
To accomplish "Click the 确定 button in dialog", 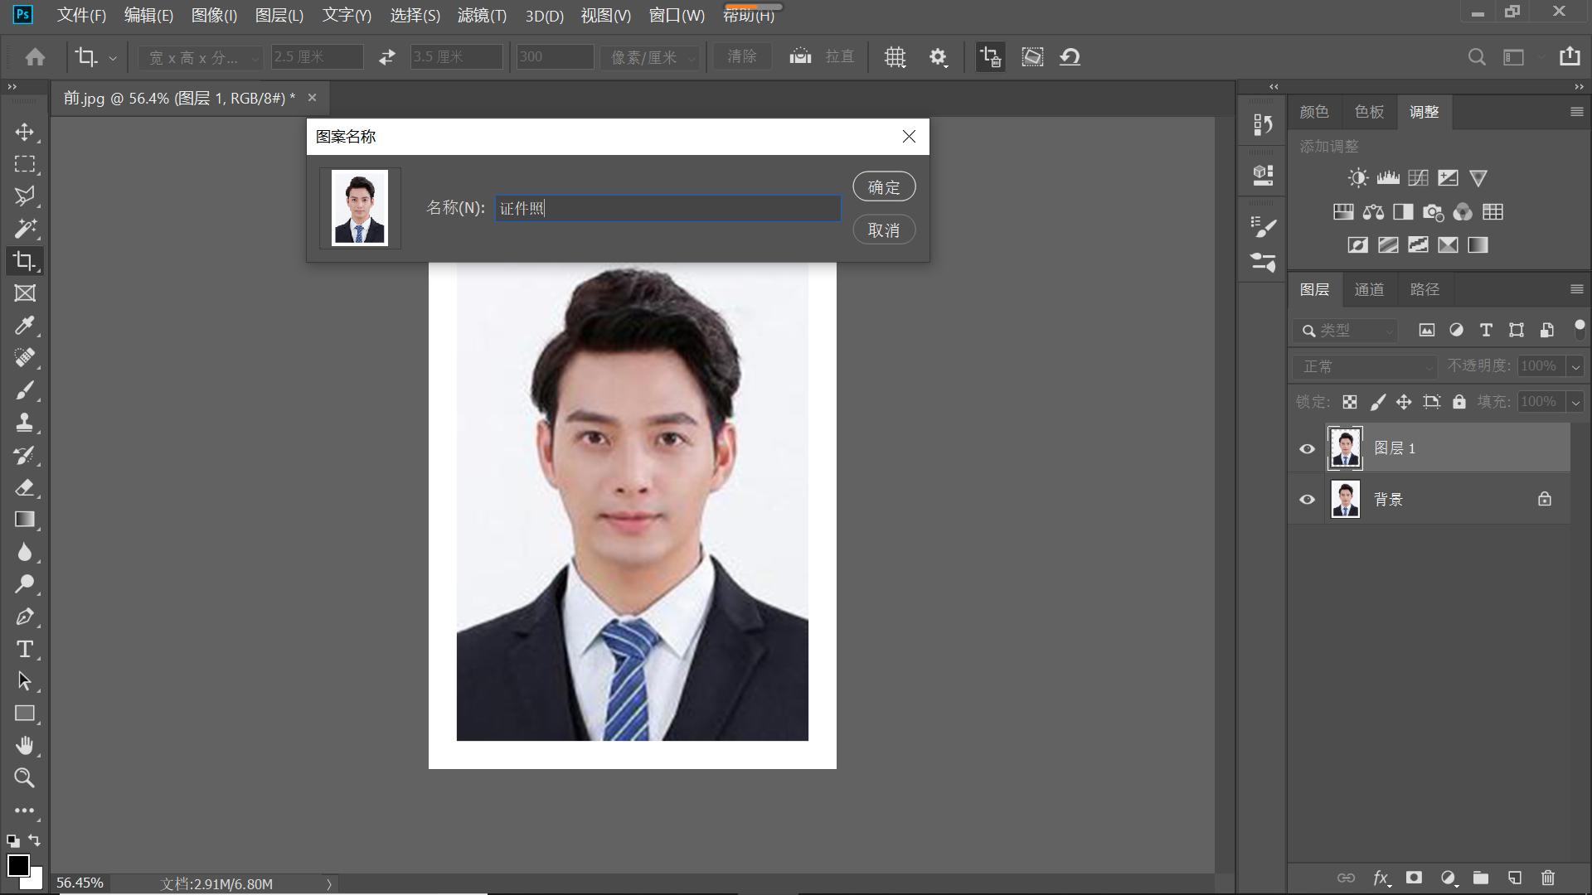I will (x=884, y=187).
